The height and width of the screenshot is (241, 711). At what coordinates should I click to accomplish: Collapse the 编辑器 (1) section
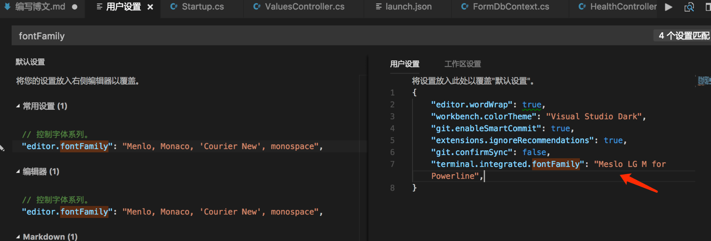[x=18, y=171]
